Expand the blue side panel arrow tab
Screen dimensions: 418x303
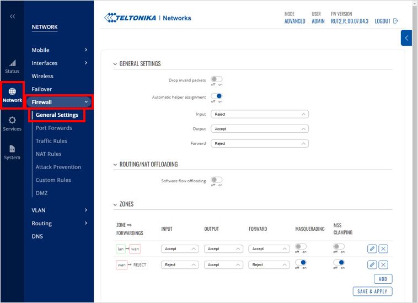(x=406, y=38)
